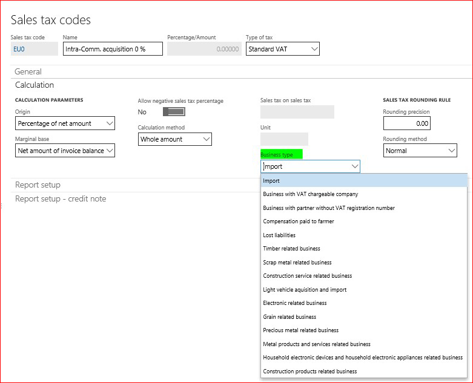
Task: Select Electronic related business option
Action: 364,303
